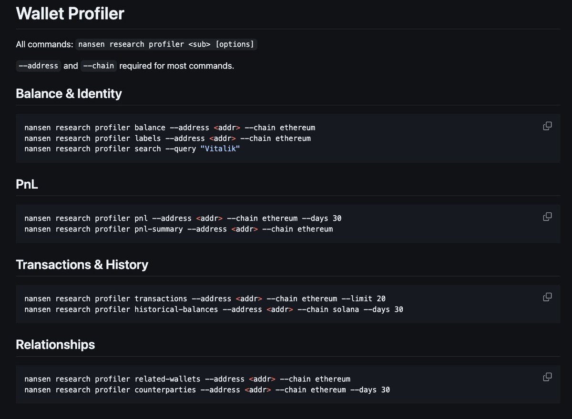
Task: Click the 'profiler labels' command line
Action: click(x=167, y=138)
